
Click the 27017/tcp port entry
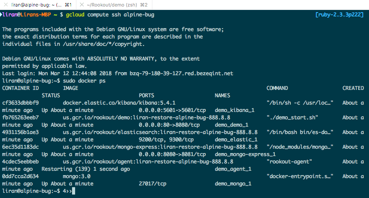tap(152, 184)
